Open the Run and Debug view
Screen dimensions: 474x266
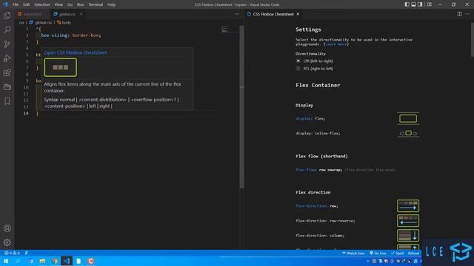7,58
